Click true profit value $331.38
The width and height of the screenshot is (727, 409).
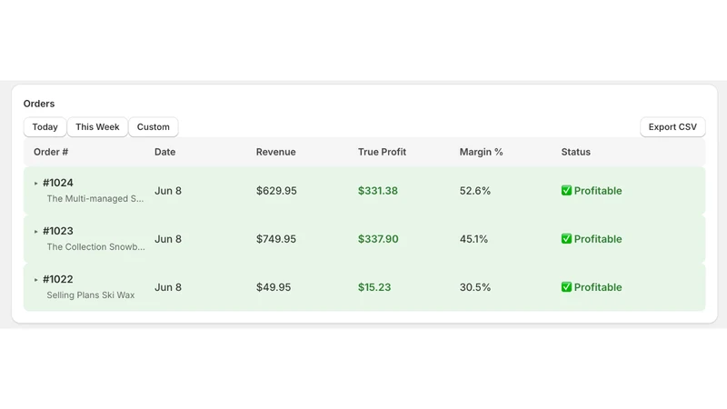pos(378,191)
